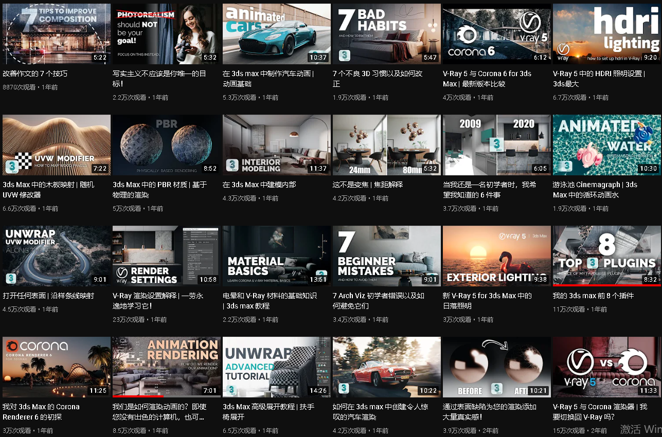Viewport: 662px width, 437px height.
Task: Click title 'V-Ray 5 中的 HDRI 照明设置'
Action: click(x=598, y=79)
